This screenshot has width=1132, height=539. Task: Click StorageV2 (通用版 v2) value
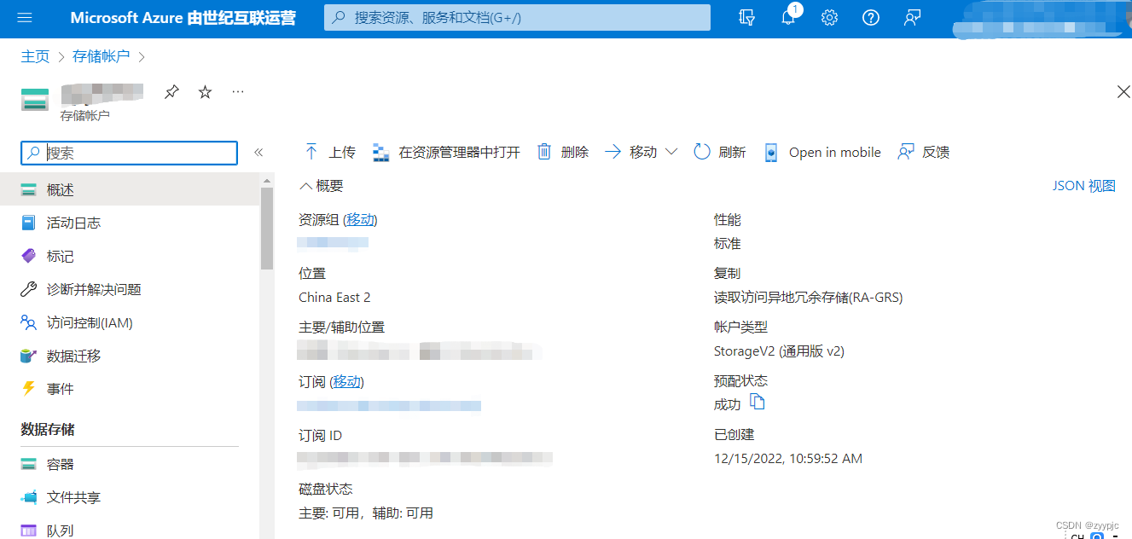779,351
